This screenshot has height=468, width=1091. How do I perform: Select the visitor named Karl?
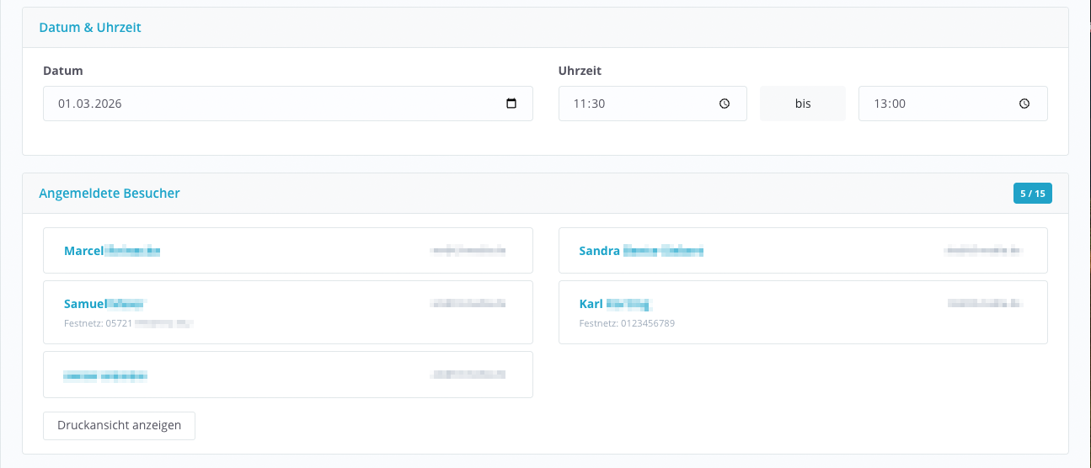click(x=616, y=304)
